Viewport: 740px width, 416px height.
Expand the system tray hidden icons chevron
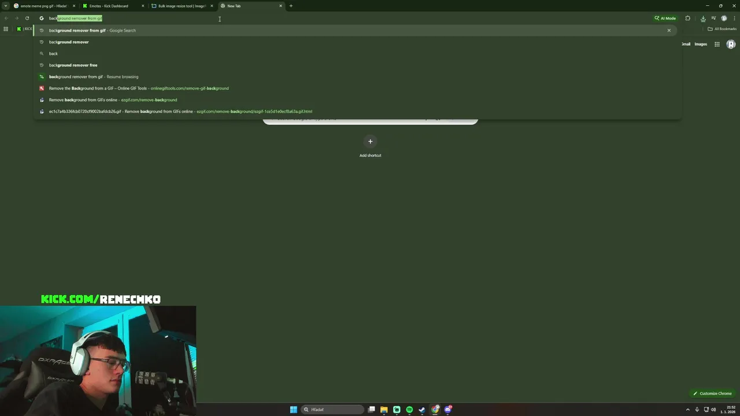(687, 410)
